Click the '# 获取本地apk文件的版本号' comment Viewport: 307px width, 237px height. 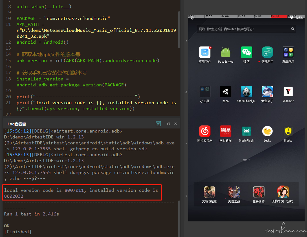click(48, 55)
